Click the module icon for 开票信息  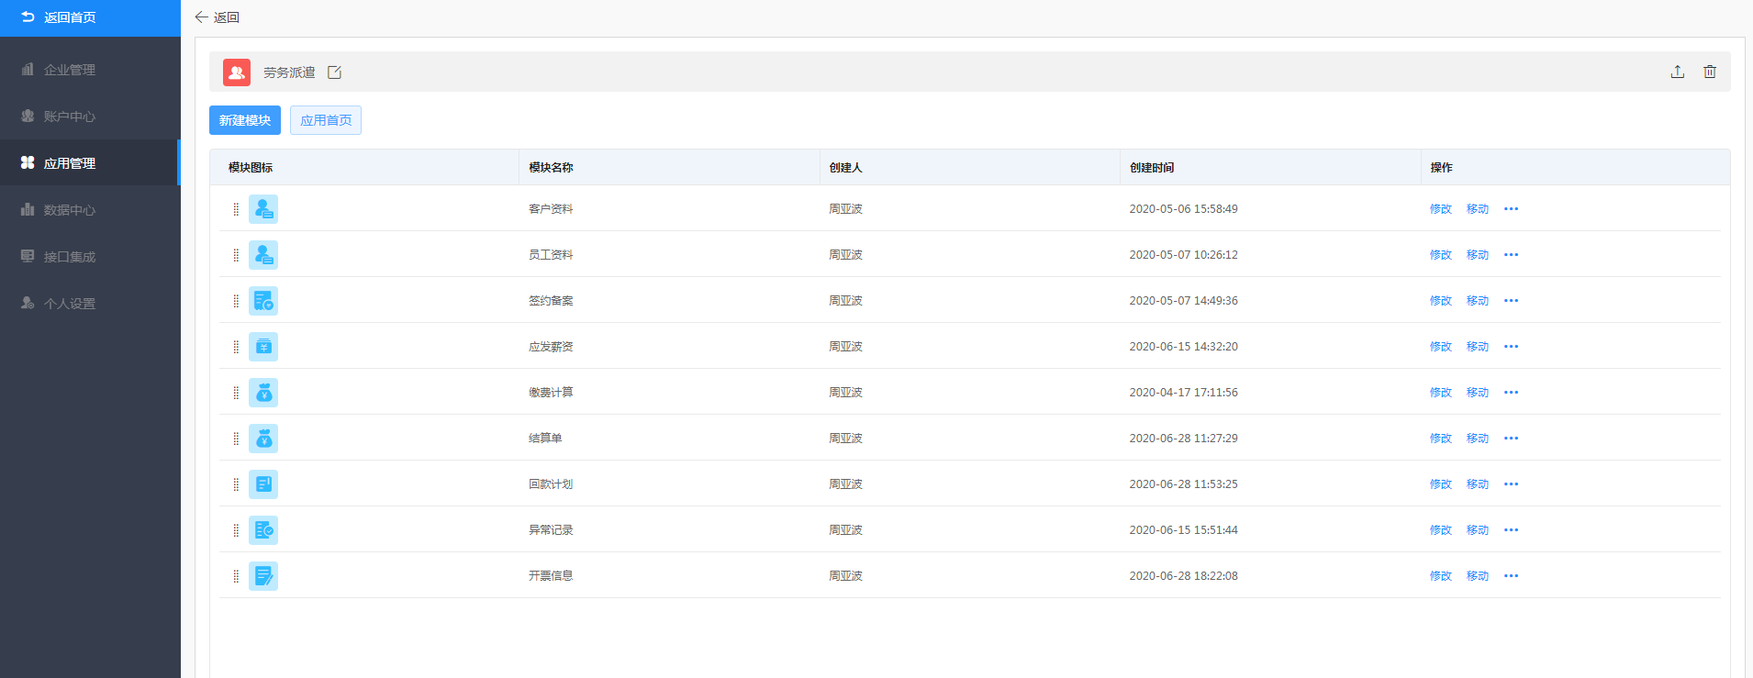coord(263,576)
